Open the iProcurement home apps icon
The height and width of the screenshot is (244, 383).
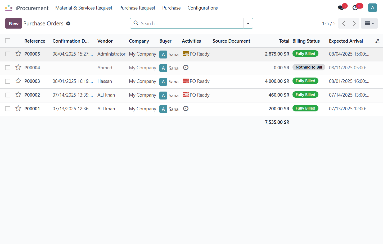[x=9, y=8]
